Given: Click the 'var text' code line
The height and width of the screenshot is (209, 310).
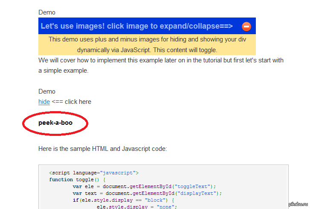Looking at the screenshot, I should [147, 193].
